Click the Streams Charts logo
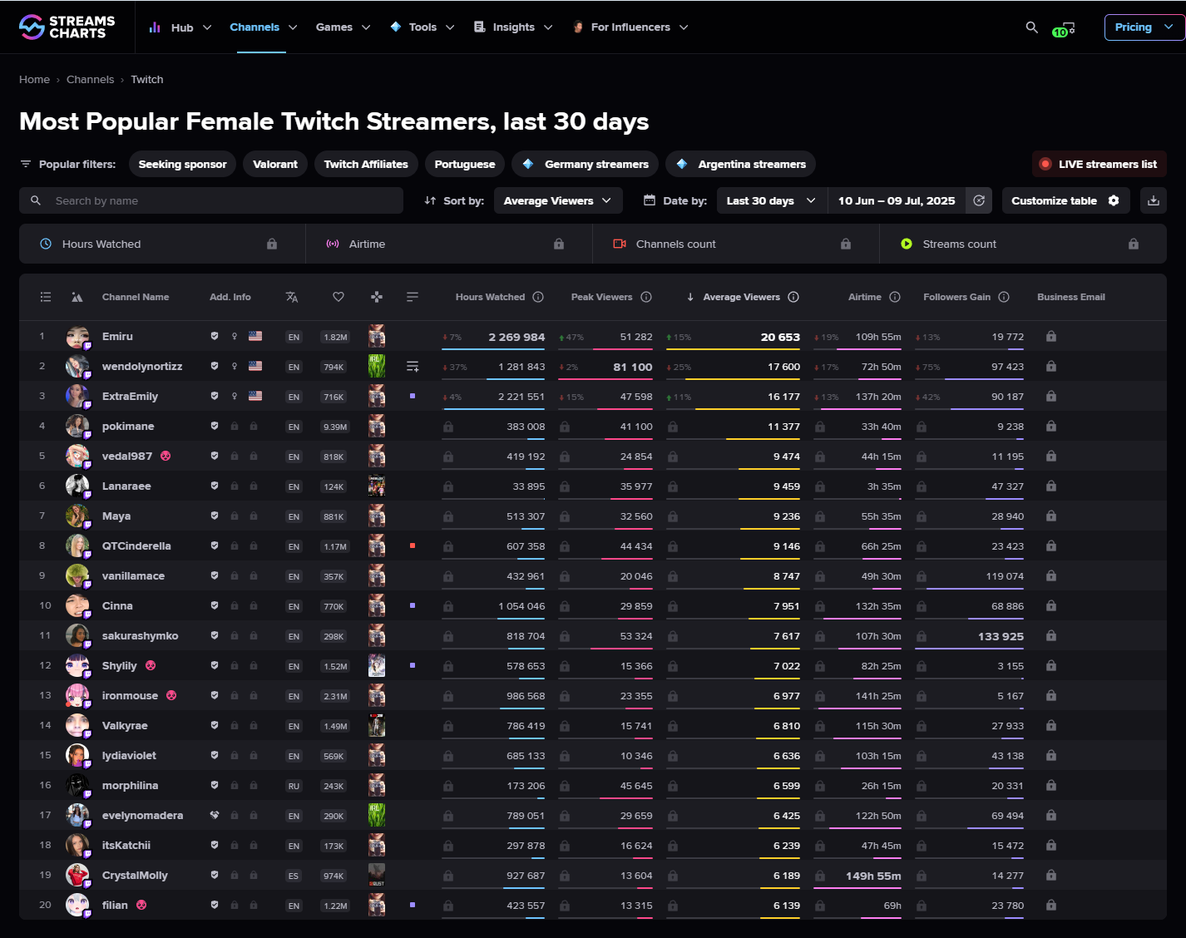The height and width of the screenshot is (938, 1186). coord(67,27)
